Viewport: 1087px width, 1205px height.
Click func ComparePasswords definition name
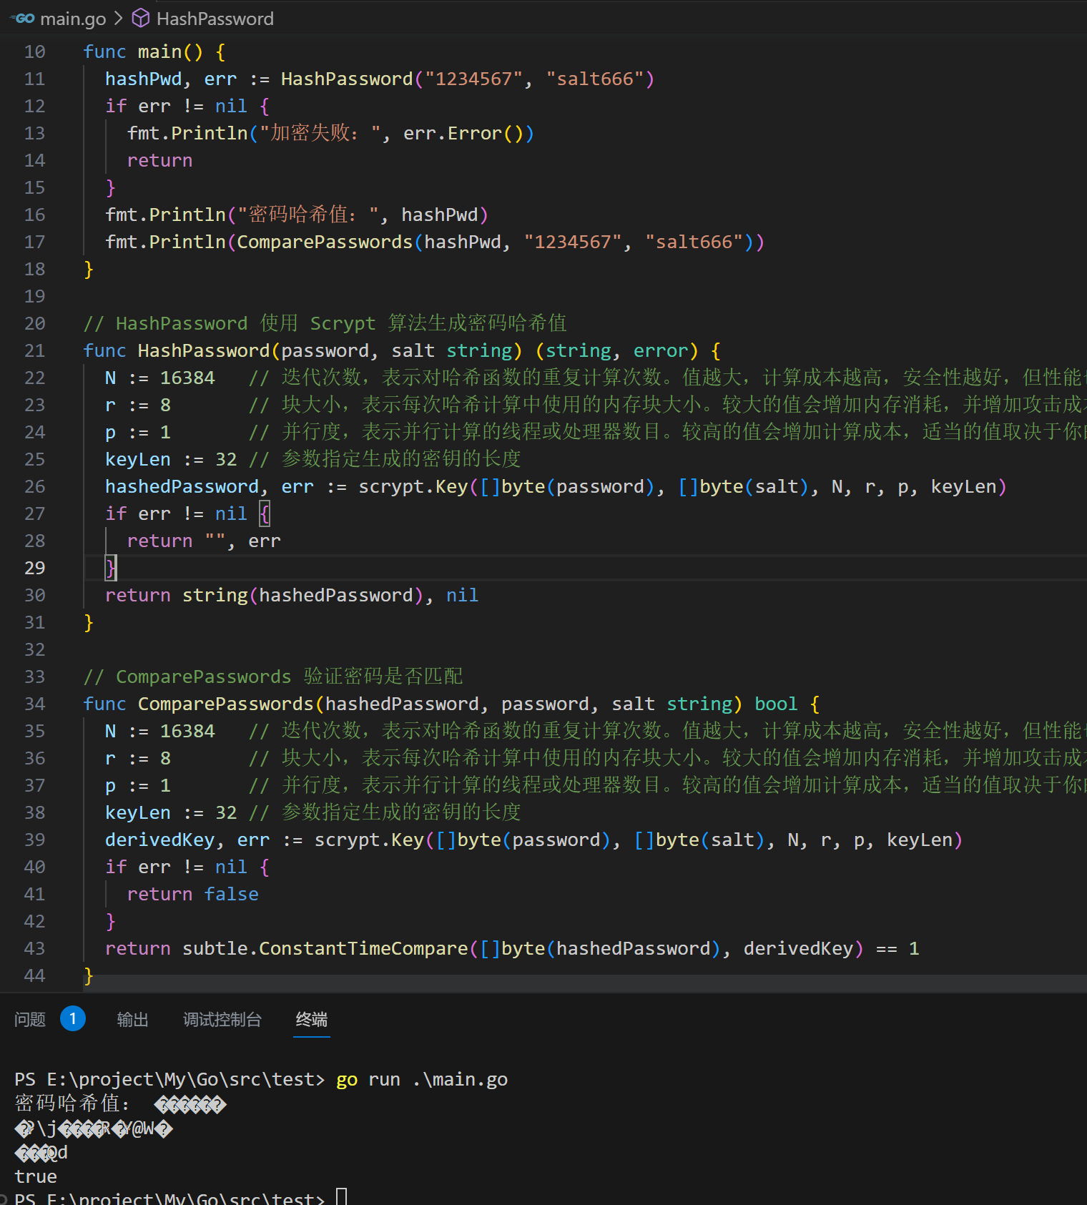point(226,704)
